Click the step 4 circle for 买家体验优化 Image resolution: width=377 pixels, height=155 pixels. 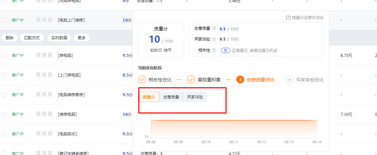coord(289,79)
